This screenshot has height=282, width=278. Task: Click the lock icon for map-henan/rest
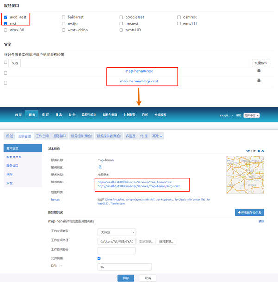[259, 70]
